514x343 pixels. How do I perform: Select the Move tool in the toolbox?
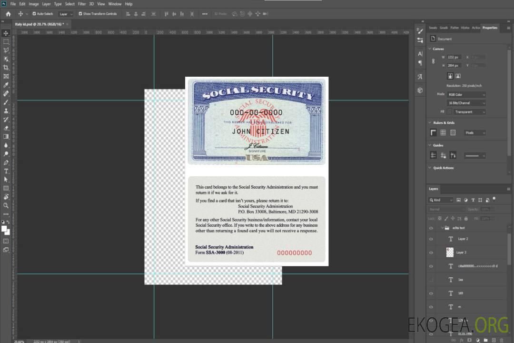pos(6,33)
